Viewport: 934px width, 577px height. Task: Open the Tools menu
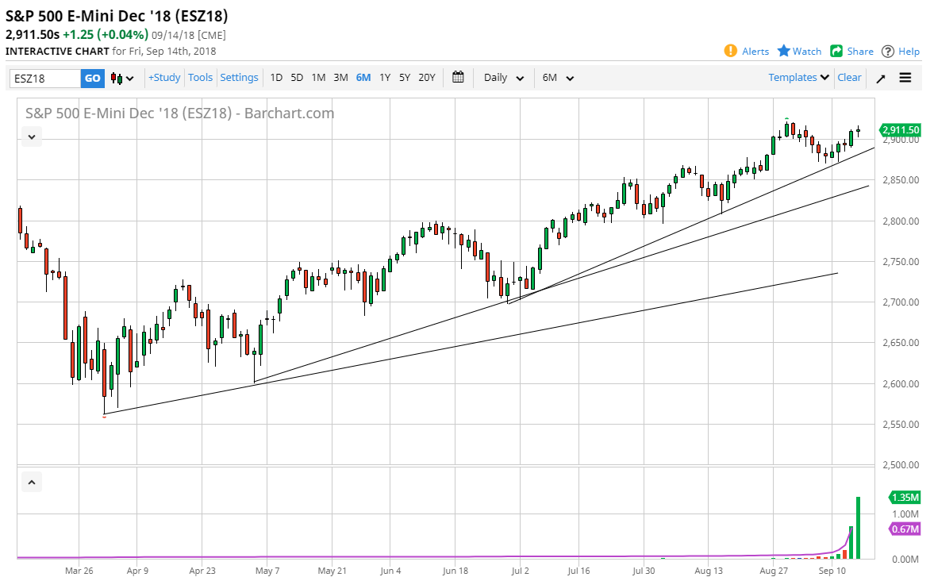[200, 77]
